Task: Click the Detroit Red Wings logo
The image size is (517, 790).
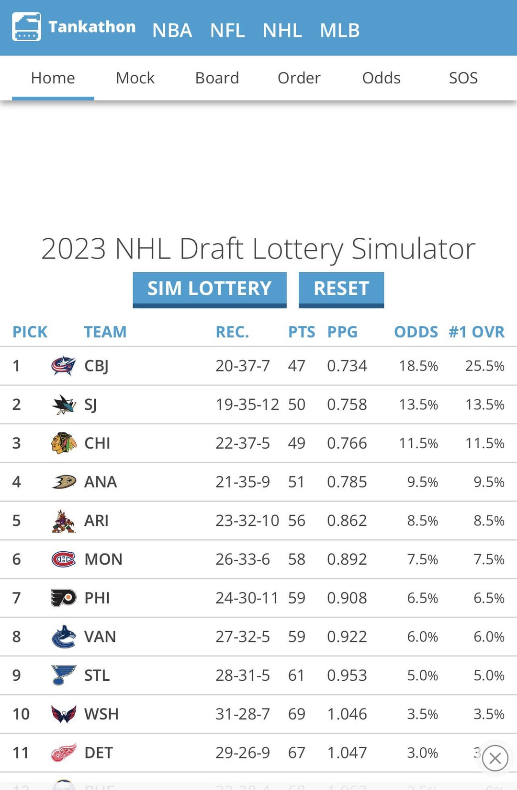Action: 64,753
